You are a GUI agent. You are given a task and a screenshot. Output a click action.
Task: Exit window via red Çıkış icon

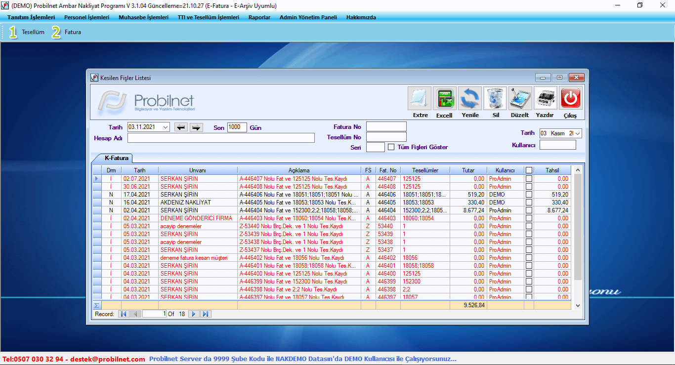(570, 99)
